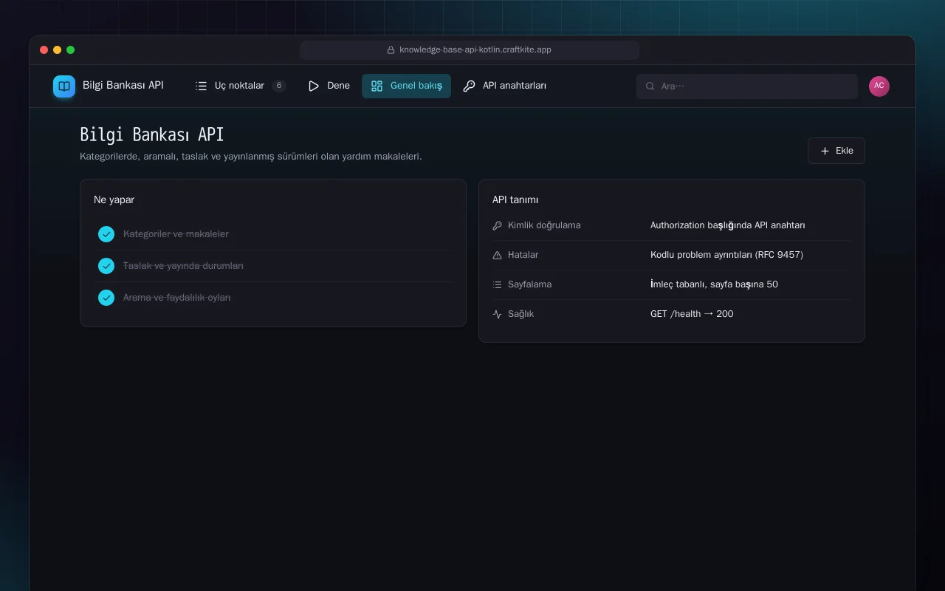Click the Uç noktalar list icon
Viewport: 945px width, 591px height.
click(x=201, y=86)
